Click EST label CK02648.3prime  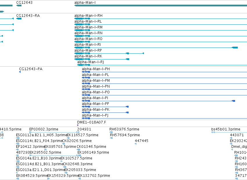[78, 164]
